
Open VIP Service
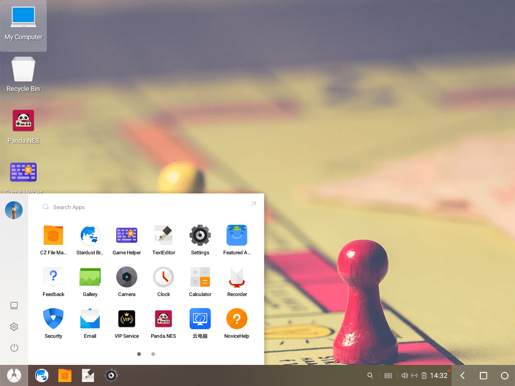pos(127,319)
